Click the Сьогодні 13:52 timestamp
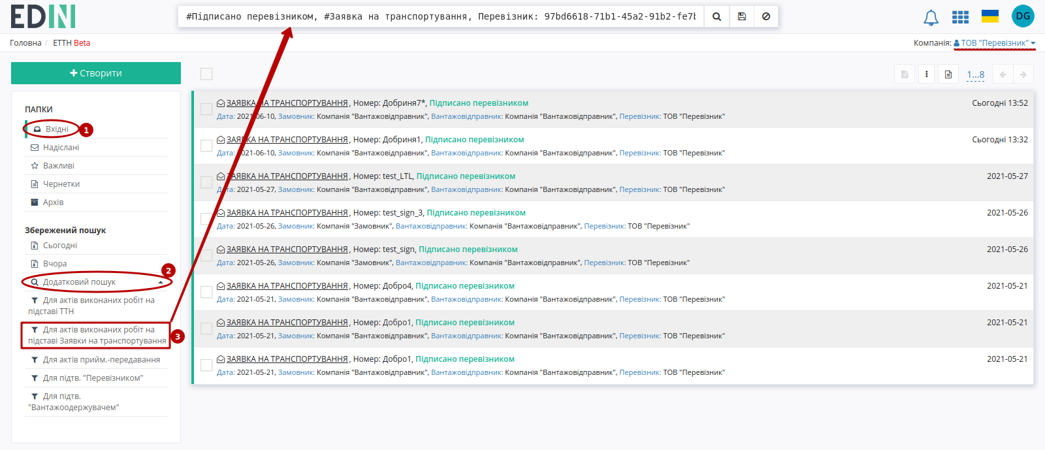The width and height of the screenshot is (1045, 450). point(1000,103)
